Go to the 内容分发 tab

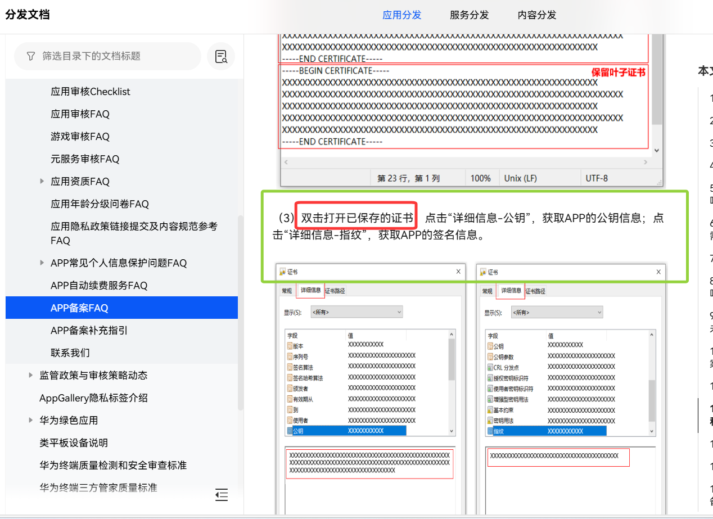[536, 15]
